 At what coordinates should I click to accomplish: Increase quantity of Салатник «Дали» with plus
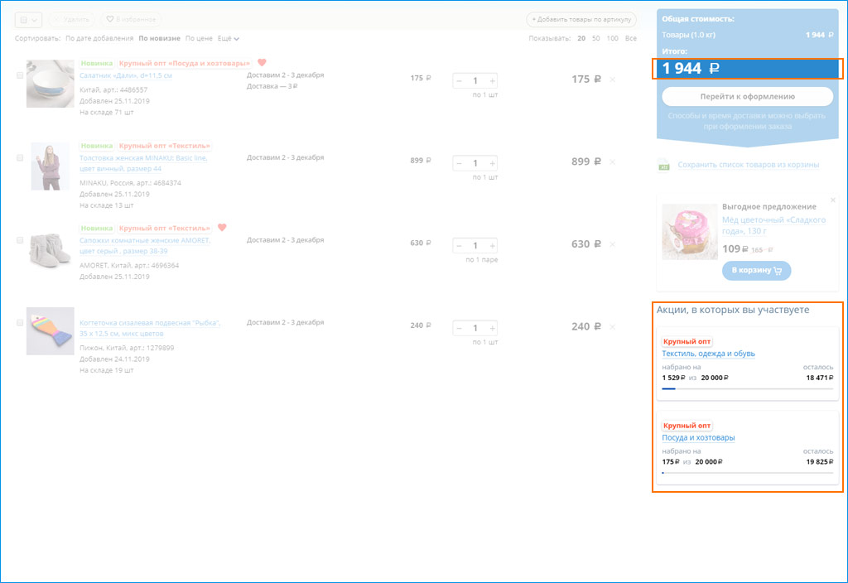(492, 81)
